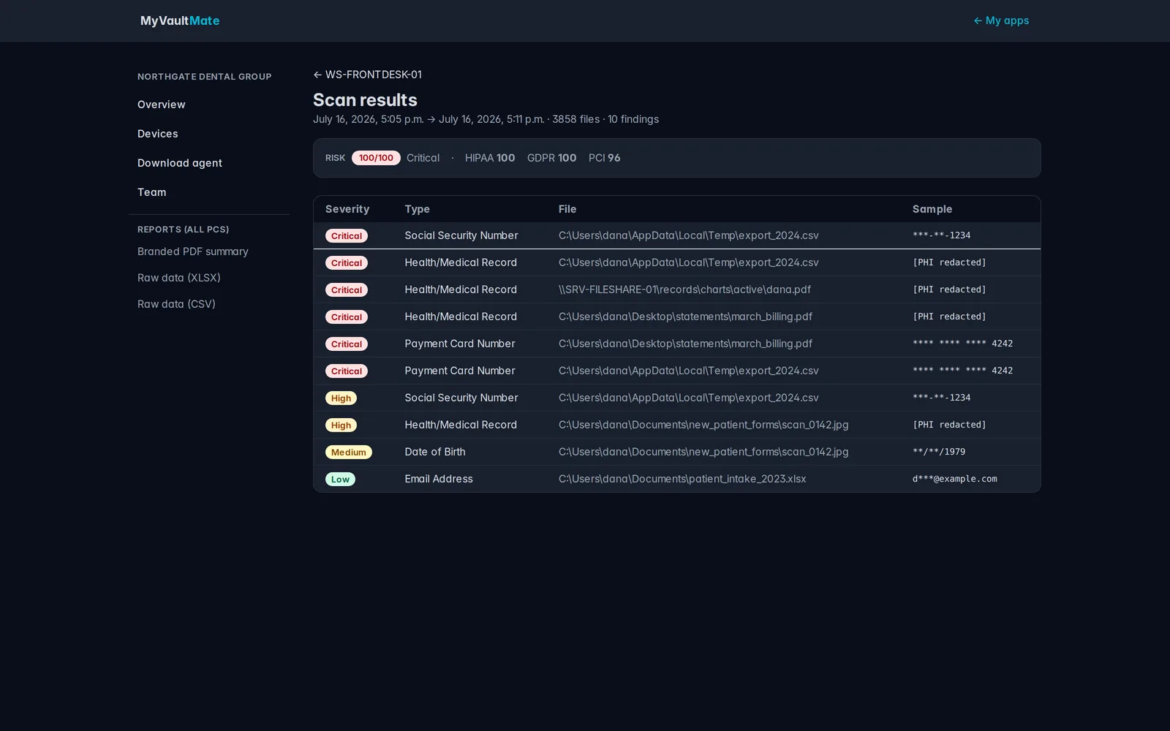Download Raw data (XLSX) report
Viewport: 1170px width, 731px height.
(x=179, y=278)
